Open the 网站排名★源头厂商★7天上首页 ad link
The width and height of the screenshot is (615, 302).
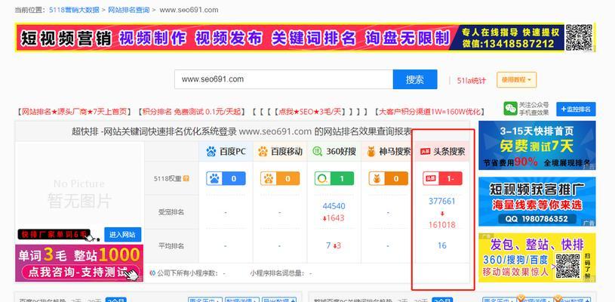tap(74, 112)
